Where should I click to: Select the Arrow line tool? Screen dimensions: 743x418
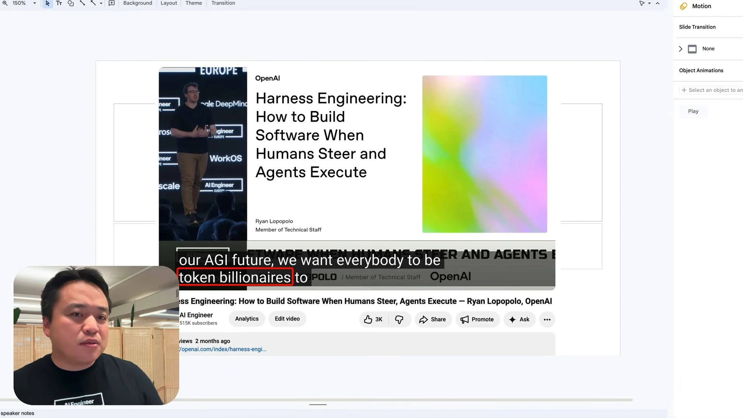click(93, 3)
